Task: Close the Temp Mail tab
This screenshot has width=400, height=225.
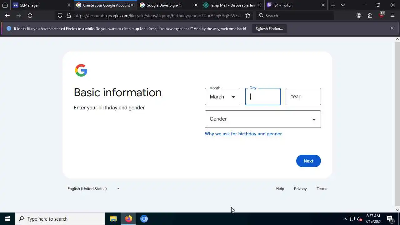Action: [x=259, y=5]
